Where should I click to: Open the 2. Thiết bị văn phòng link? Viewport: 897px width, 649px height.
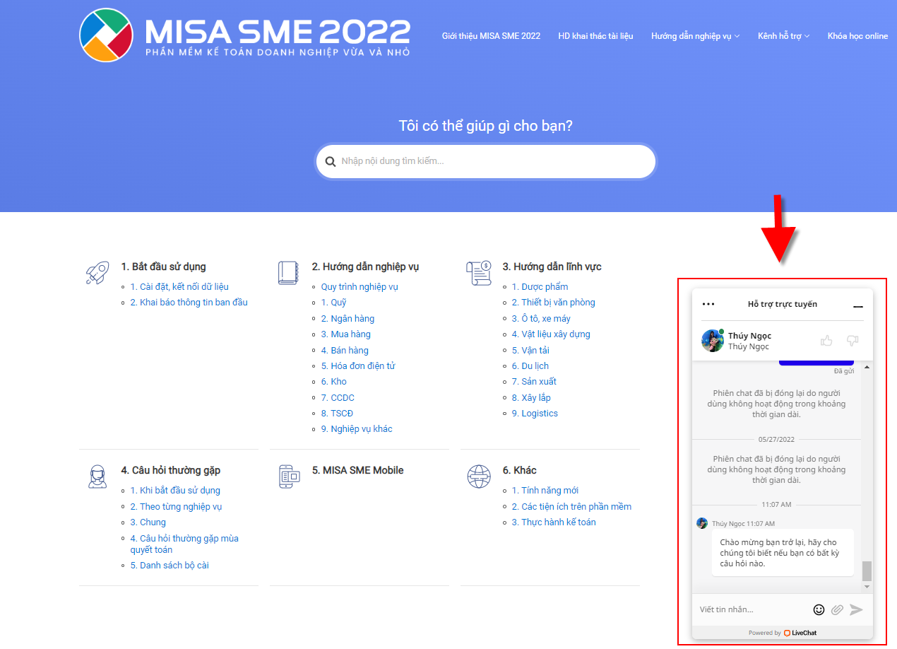[x=554, y=303]
